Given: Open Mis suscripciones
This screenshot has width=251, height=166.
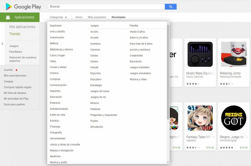Looking at the screenshot, I should click(15, 76).
